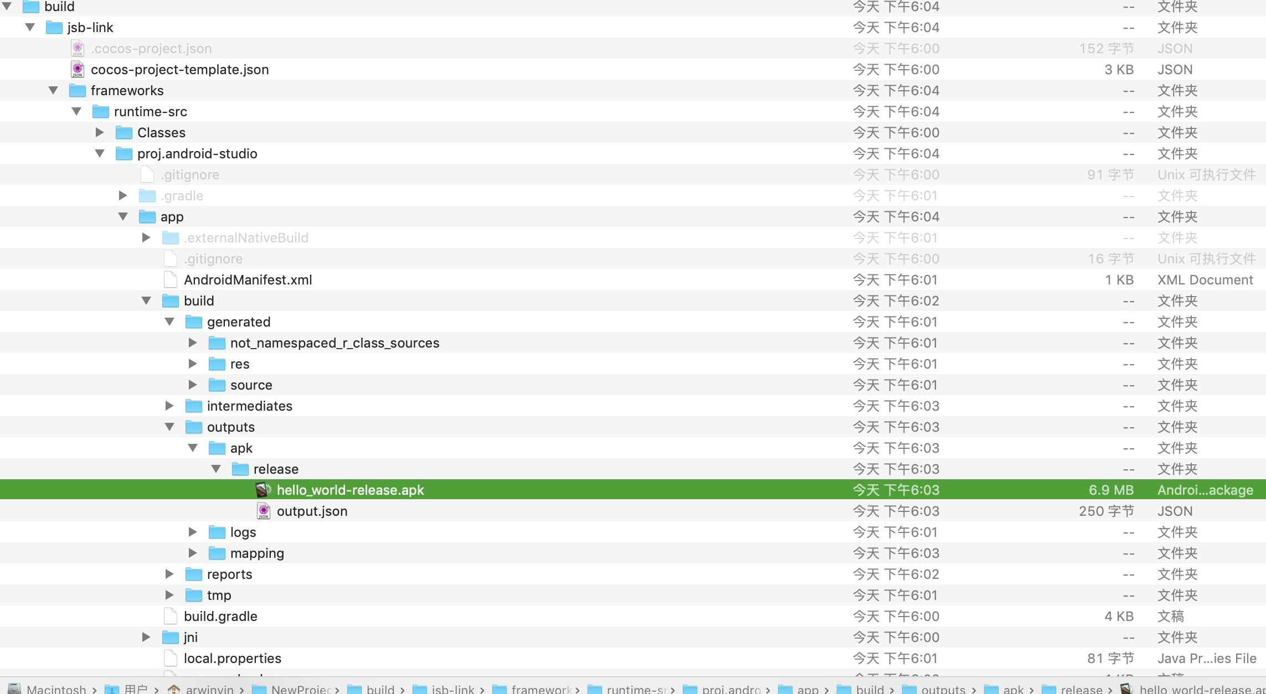
Task: Click outputs in the path bar
Action: (x=943, y=689)
